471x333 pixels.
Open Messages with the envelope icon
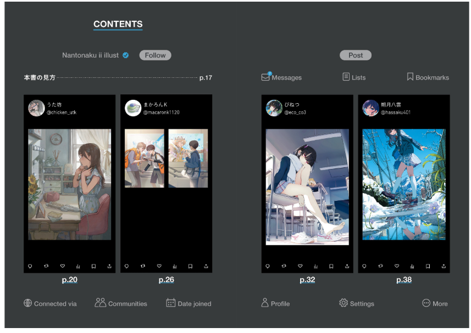click(281, 77)
